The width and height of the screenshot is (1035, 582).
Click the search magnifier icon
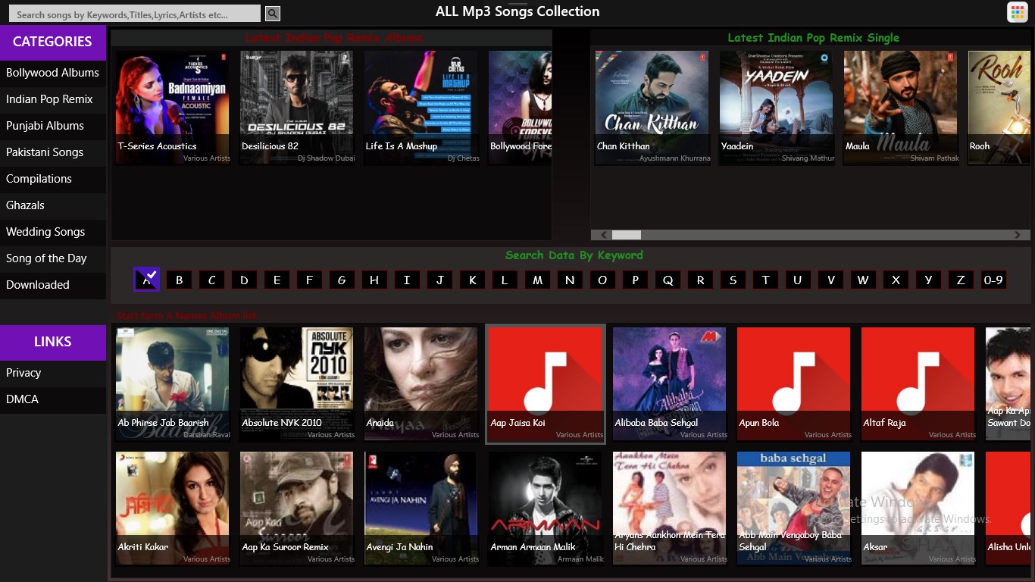pyautogui.click(x=273, y=14)
